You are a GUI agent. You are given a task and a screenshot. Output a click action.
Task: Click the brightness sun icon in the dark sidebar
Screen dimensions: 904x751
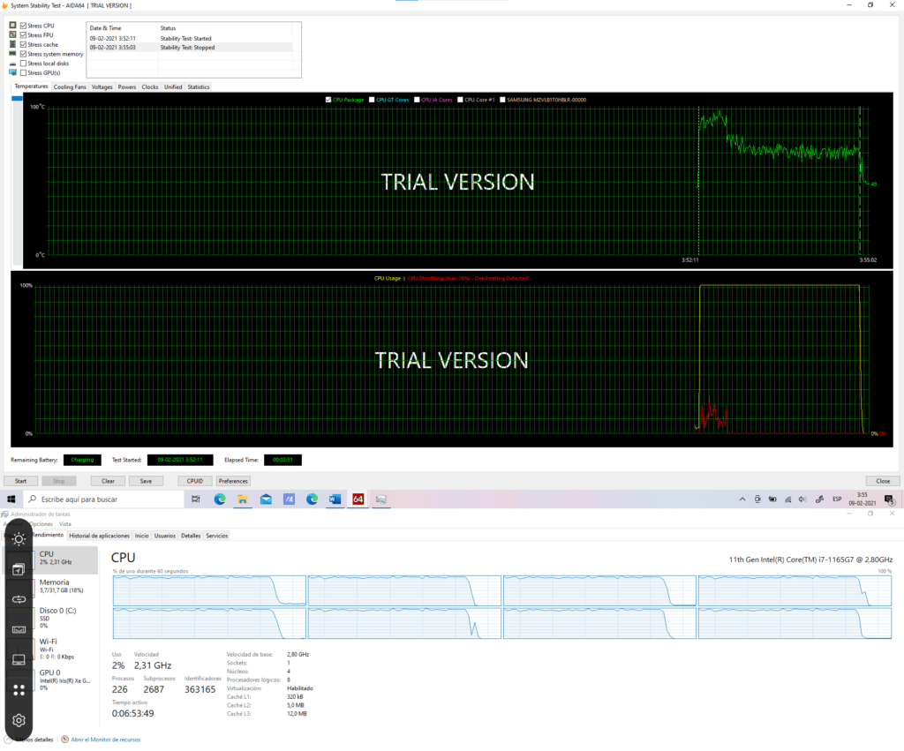click(19, 539)
